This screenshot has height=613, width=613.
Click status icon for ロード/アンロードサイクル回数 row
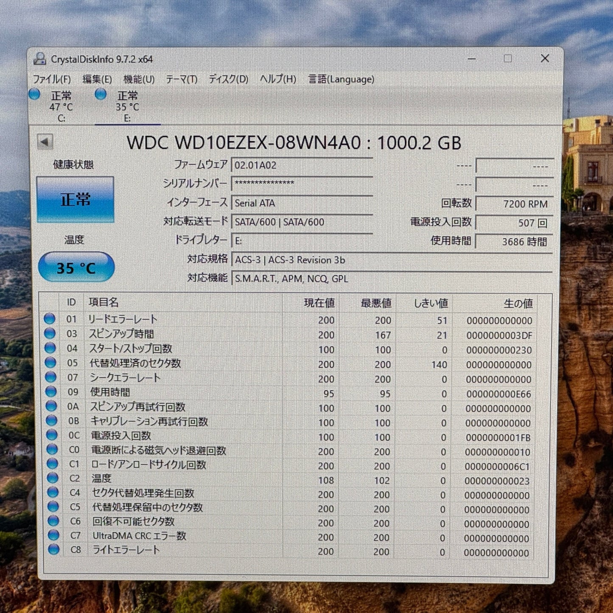point(52,464)
